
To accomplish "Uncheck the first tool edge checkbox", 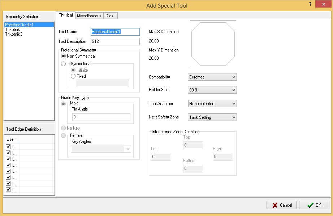I will pyautogui.click(x=8, y=147).
